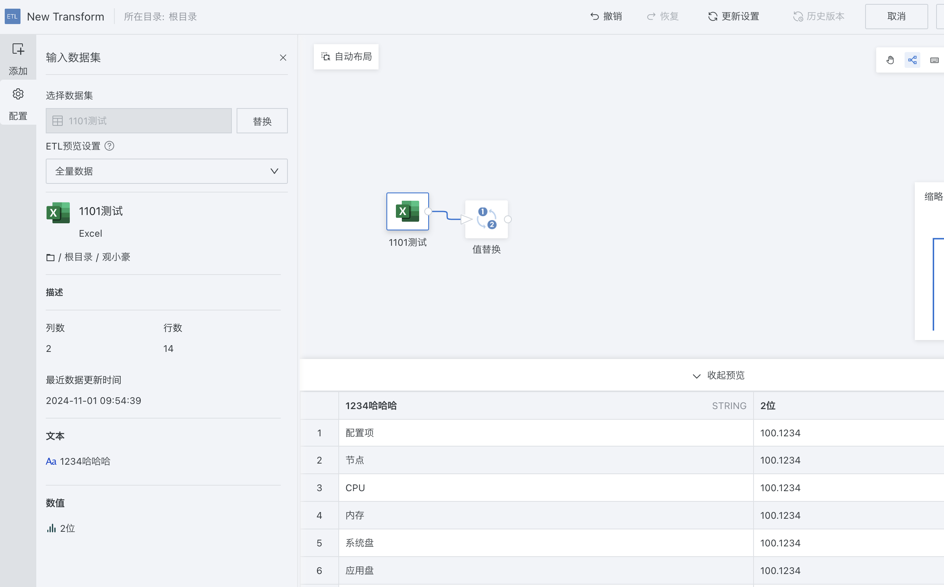Click the folder icon in dataset path
Viewport: 944px width, 587px height.
coord(50,258)
